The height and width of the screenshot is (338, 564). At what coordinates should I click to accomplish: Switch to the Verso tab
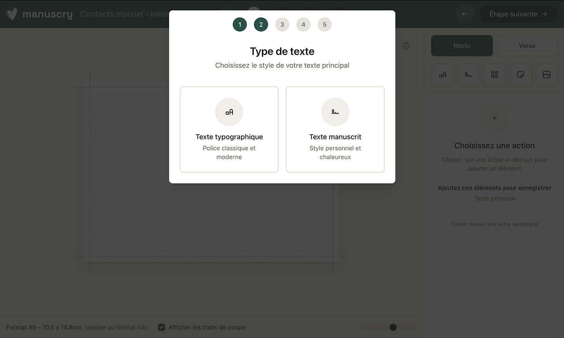click(x=527, y=46)
